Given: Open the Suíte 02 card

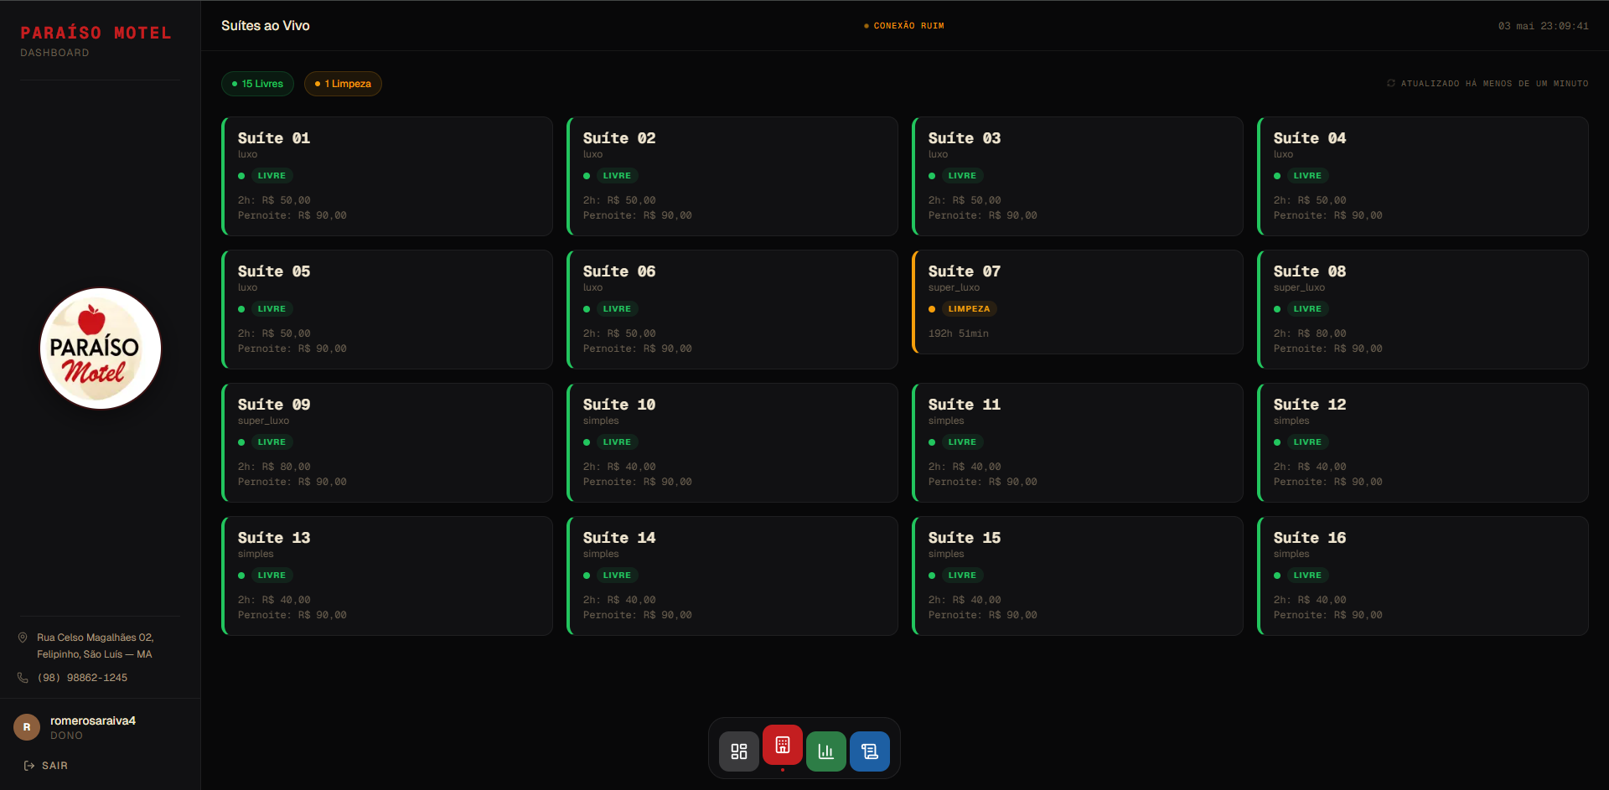Looking at the screenshot, I should (732, 176).
